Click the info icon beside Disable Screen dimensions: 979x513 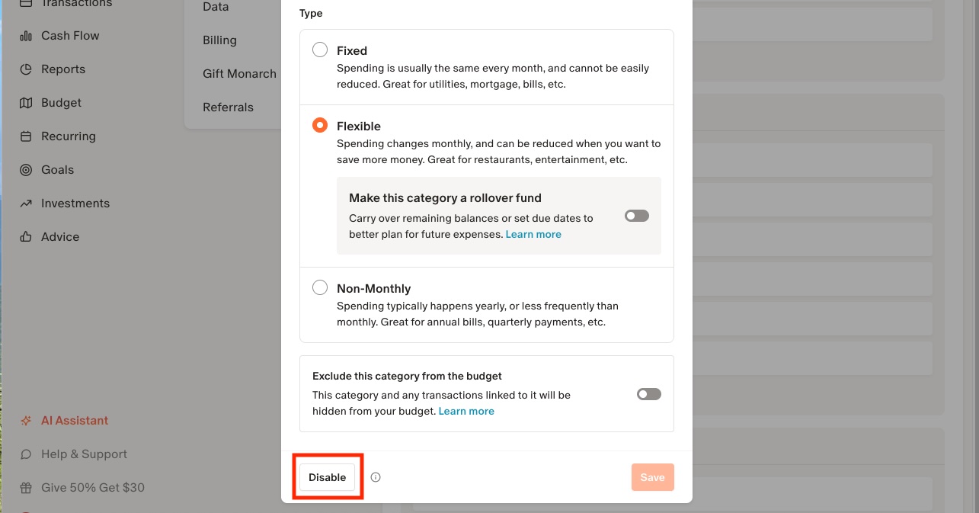[x=376, y=477]
